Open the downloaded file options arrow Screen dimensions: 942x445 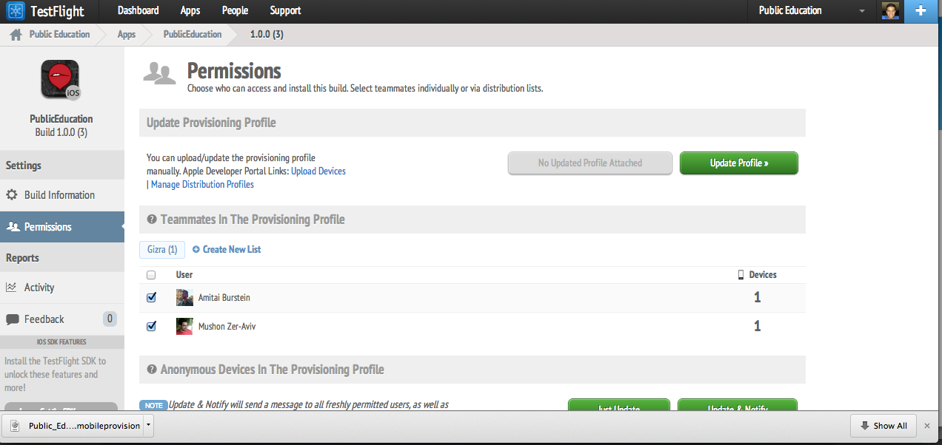(149, 426)
